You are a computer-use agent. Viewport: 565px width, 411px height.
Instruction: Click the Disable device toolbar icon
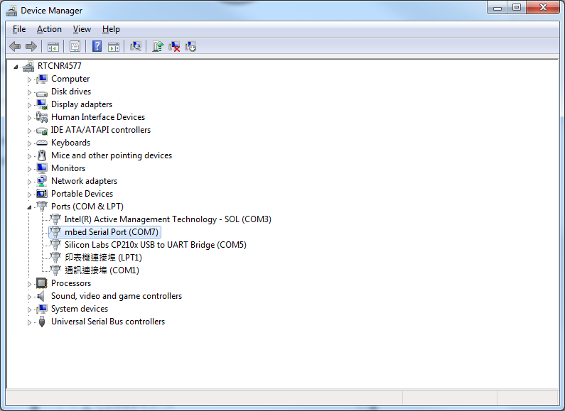coord(190,46)
